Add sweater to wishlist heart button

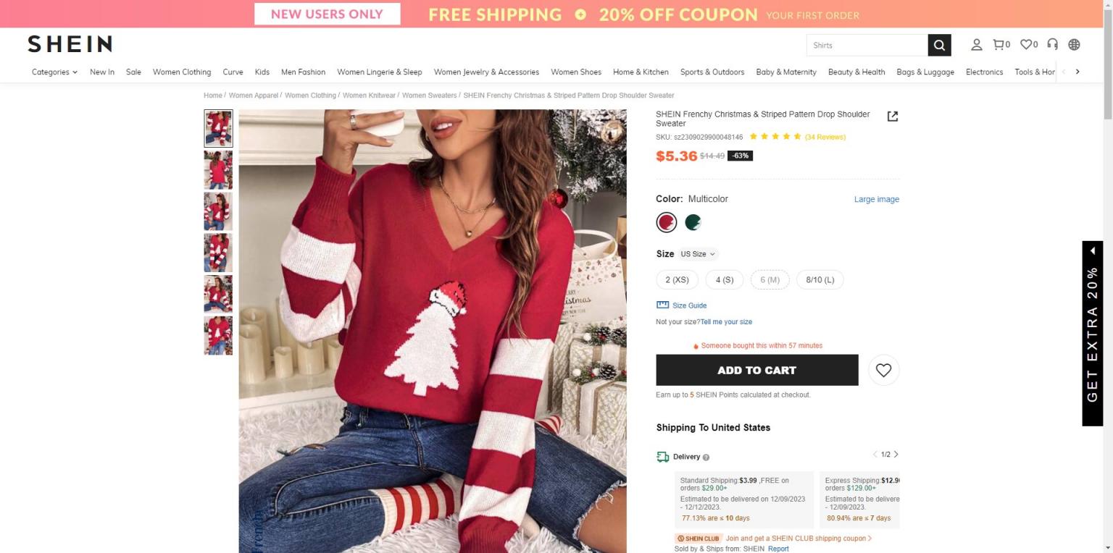tap(883, 370)
